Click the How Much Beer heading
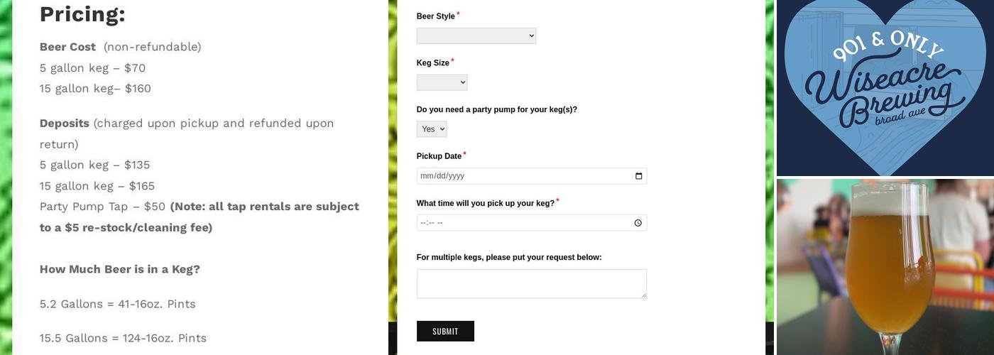Image resolution: width=994 pixels, height=355 pixels. (x=120, y=269)
